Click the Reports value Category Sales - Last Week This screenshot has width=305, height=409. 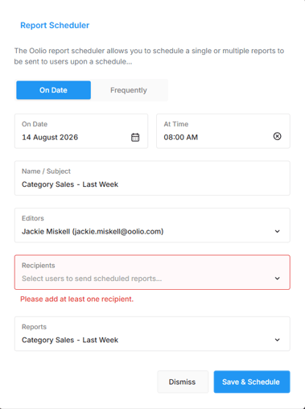coord(70,340)
